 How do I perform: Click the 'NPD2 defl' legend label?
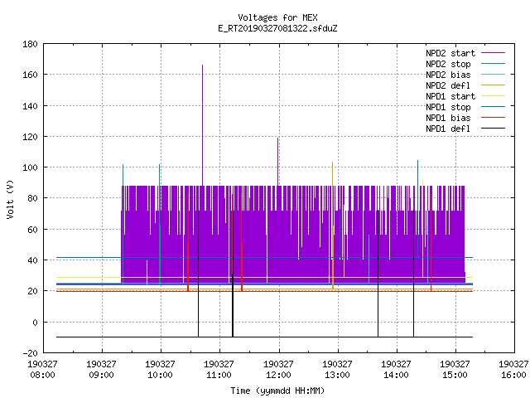click(448, 85)
